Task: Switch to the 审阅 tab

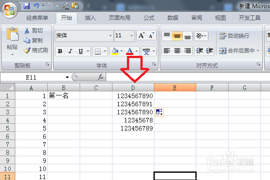Action: click(197, 18)
